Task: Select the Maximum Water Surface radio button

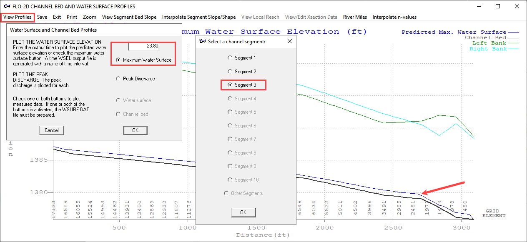Action: [x=119, y=60]
